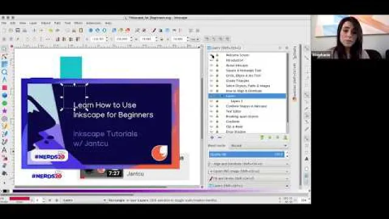Select the Rectangle tool red square icon
Viewport: 389px width, 219px height.
[x=4, y=88]
